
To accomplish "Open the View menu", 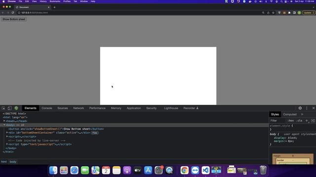I will (x=34, y=1).
